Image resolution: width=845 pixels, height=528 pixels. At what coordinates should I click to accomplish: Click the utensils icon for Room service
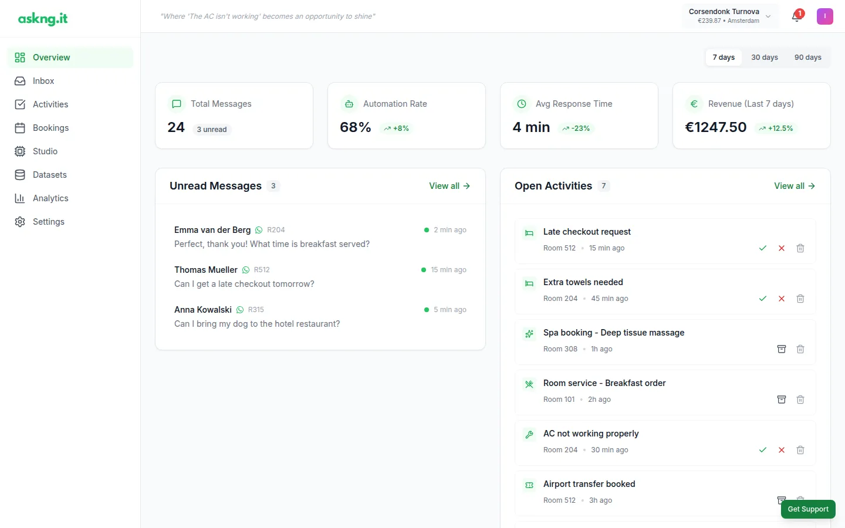pyautogui.click(x=529, y=384)
